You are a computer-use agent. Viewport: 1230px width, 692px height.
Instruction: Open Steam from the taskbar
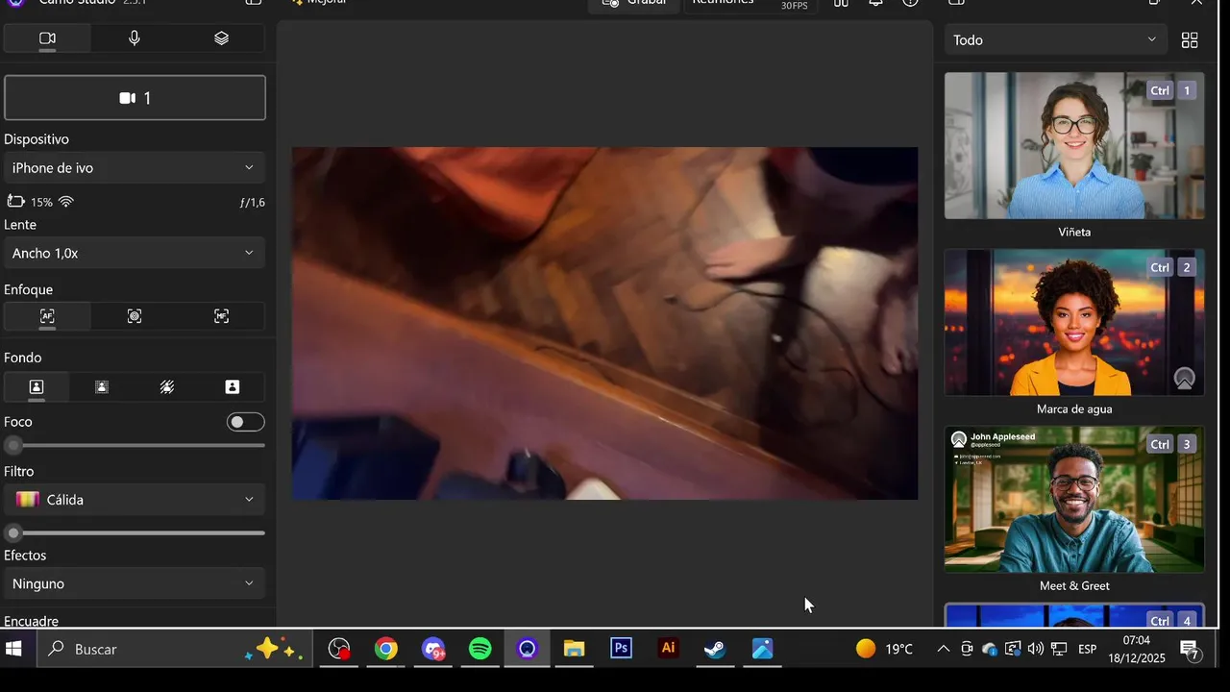pos(715,649)
